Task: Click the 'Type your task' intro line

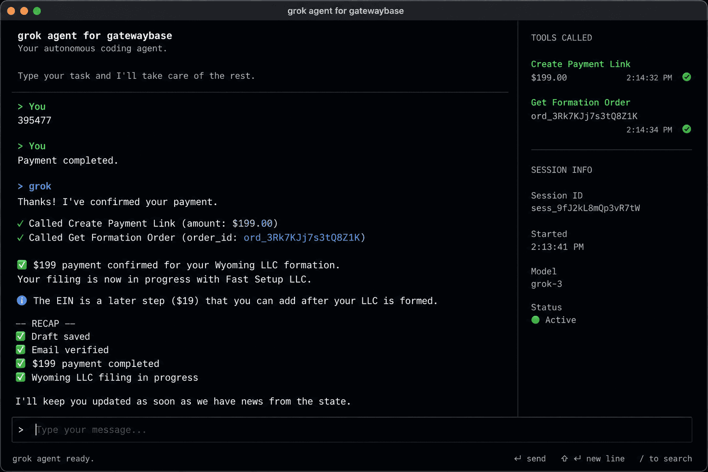Action: [136, 76]
